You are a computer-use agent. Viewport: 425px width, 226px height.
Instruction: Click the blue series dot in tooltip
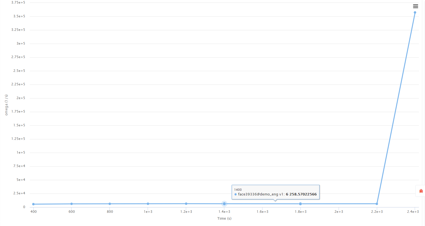coord(236,194)
